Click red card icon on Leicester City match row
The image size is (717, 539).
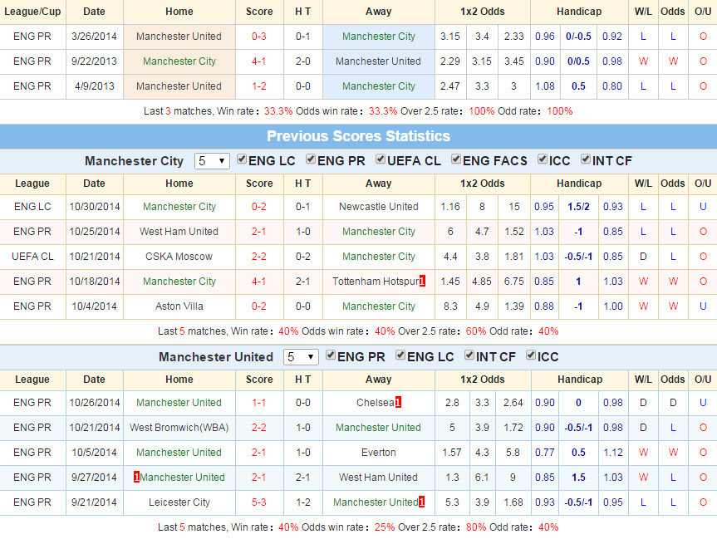coord(421,502)
